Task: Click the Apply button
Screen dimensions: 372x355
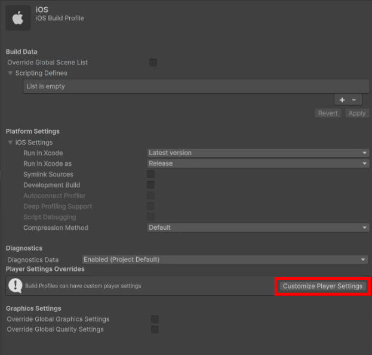Action: pyautogui.click(x=356, y=113)
